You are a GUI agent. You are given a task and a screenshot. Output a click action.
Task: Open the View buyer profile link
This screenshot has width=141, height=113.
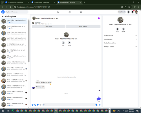pyautogui.click(x=71, y=77)
